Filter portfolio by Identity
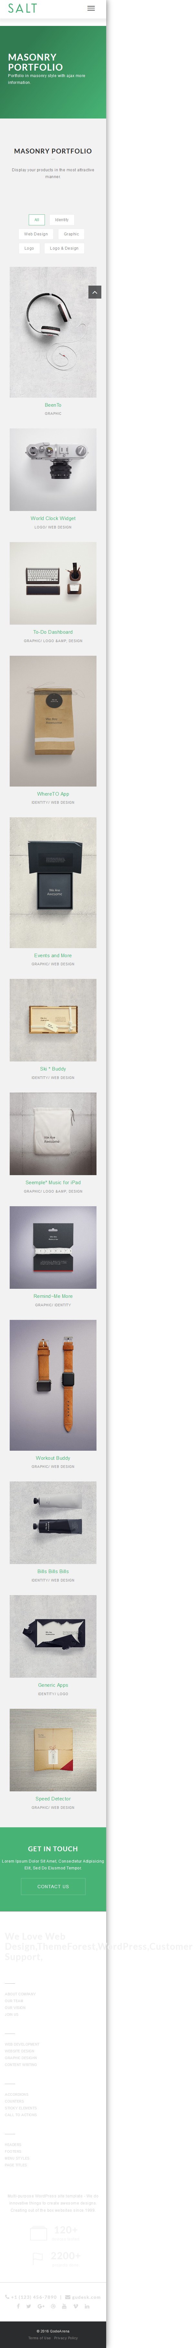This screenshot has height=2348, width=193. [62, 220]
